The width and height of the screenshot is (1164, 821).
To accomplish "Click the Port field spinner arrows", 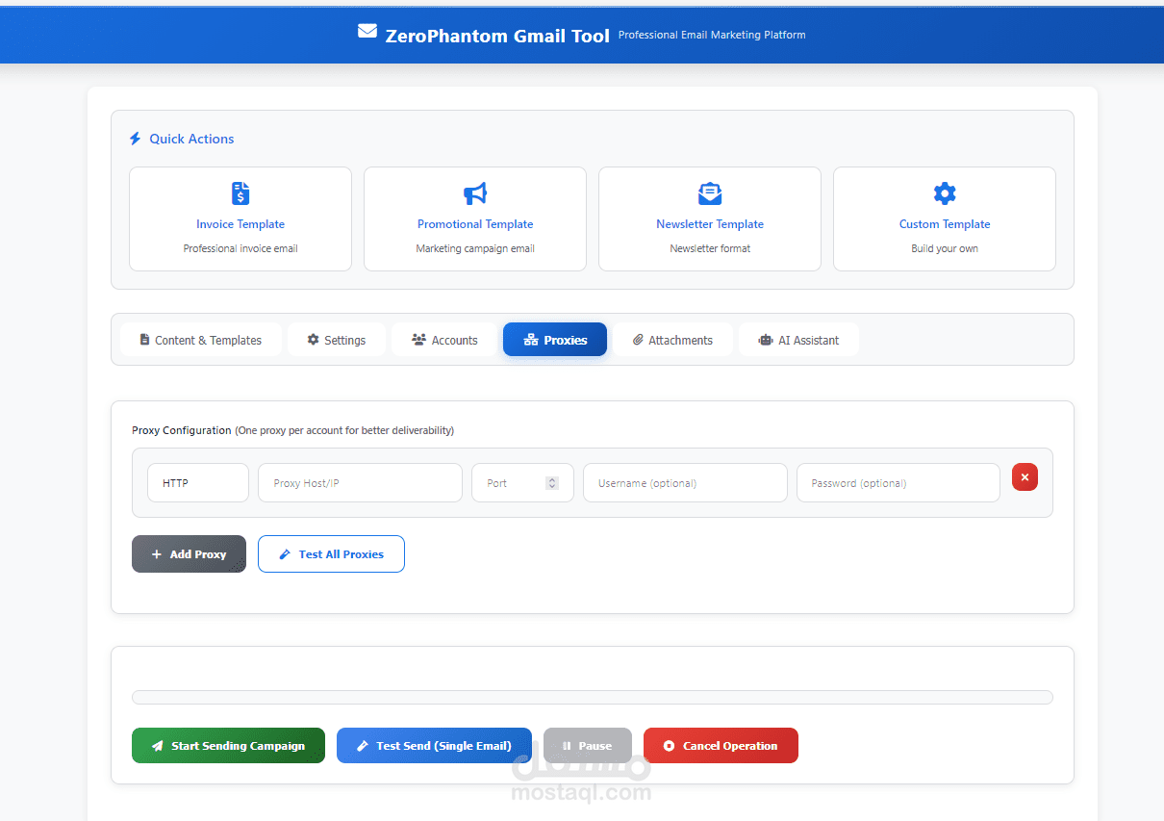I will click(552, 483).
